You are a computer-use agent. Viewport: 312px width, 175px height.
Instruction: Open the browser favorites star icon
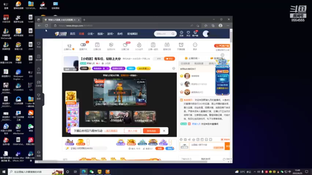206,26
